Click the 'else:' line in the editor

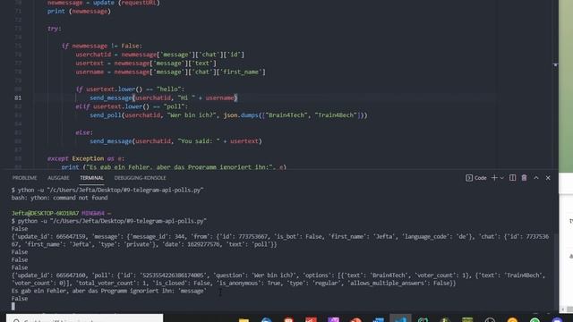pos(84,132)
